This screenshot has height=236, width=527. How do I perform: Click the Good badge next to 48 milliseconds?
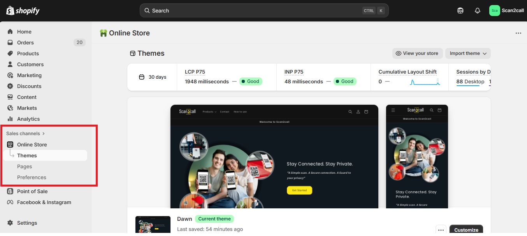click(345, 81)
